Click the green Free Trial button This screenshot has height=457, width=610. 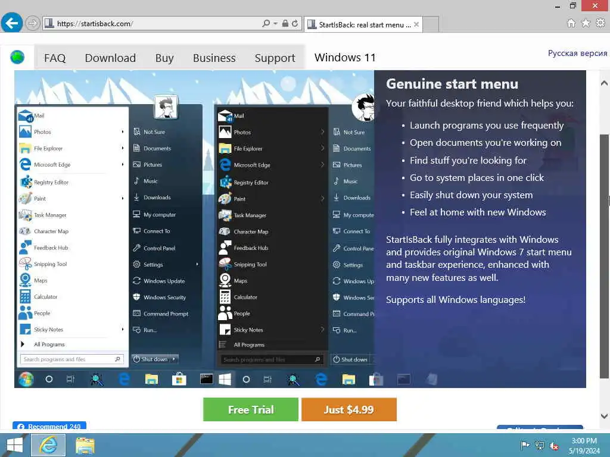(251, 409)
